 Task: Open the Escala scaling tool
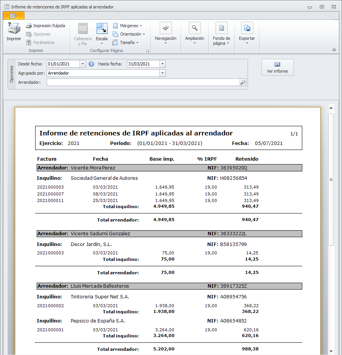tap(102, 30)
